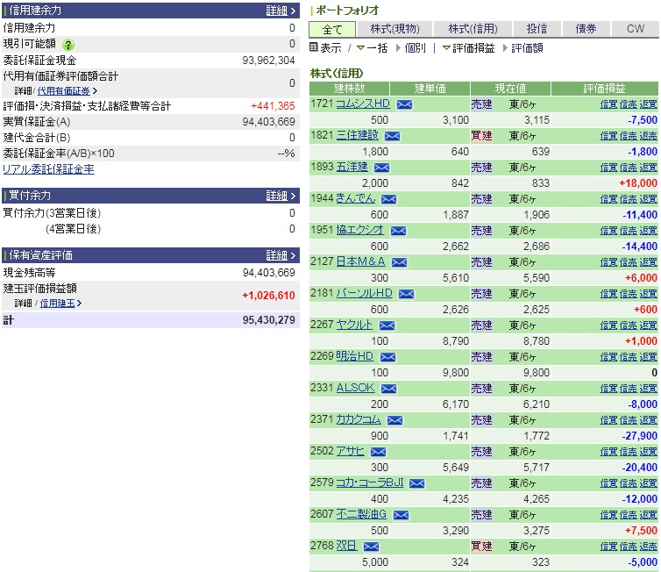The width and height of the screenshot is (661, 572).
Task: Click the green help icon next to 現引可能額
Action: pos(68,44)
